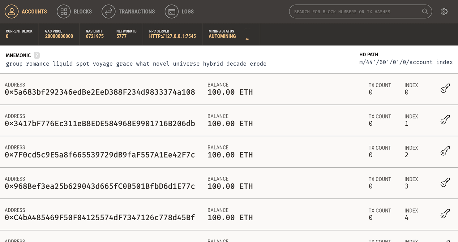The height and width of the screenshot is (242, 458).
Task: Open key details for account index 4
Action: coord(445,214)
